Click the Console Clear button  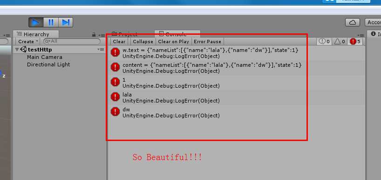tap(119, 42)
